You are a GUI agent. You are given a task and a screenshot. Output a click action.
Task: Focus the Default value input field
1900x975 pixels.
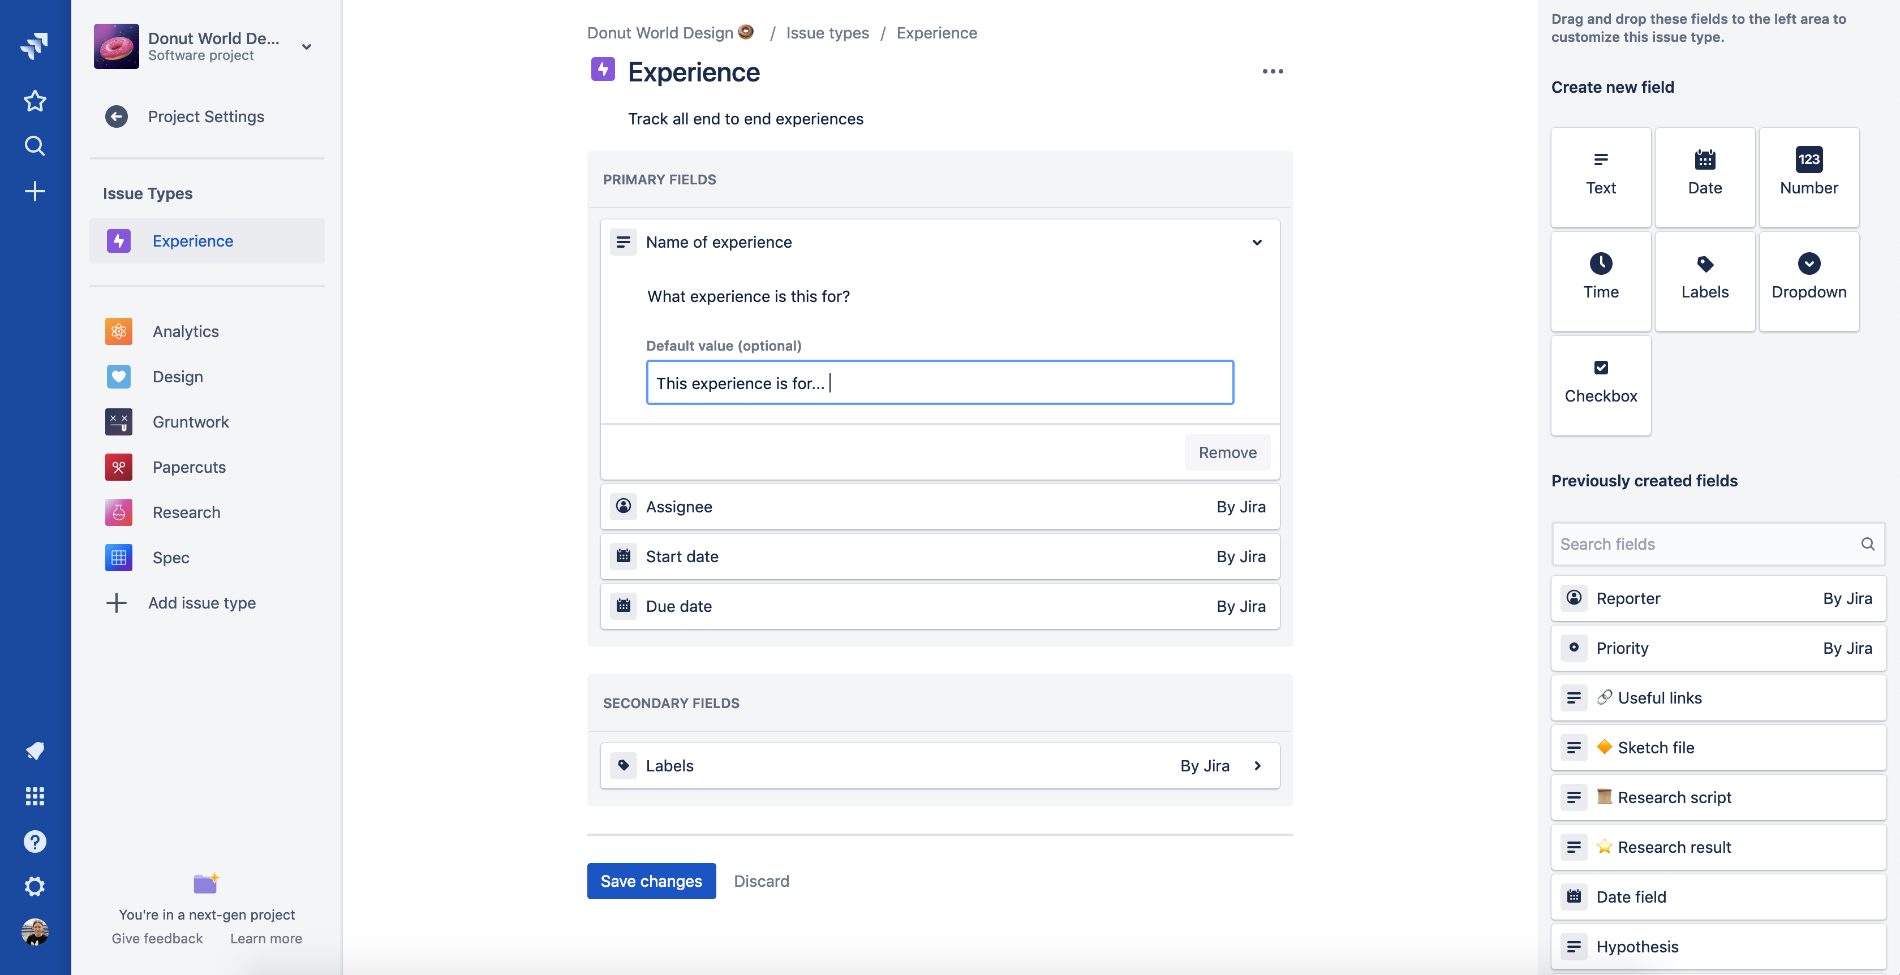(940, 382)
